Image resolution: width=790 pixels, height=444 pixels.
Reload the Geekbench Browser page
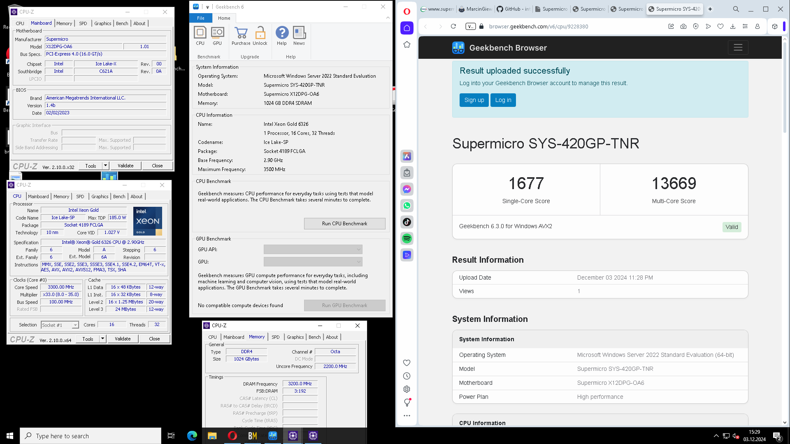tap(453, 26)
